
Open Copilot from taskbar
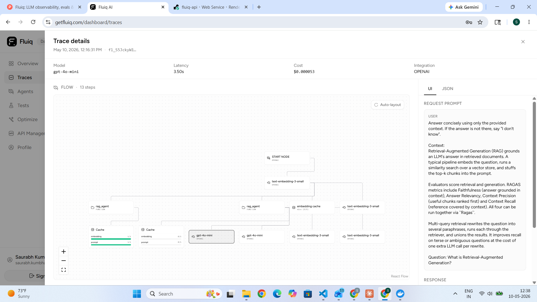click(x=292, y=294)
